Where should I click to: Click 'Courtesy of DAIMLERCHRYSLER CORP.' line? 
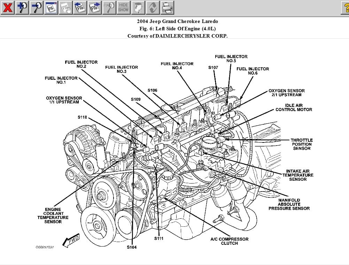tap(177, 36)
